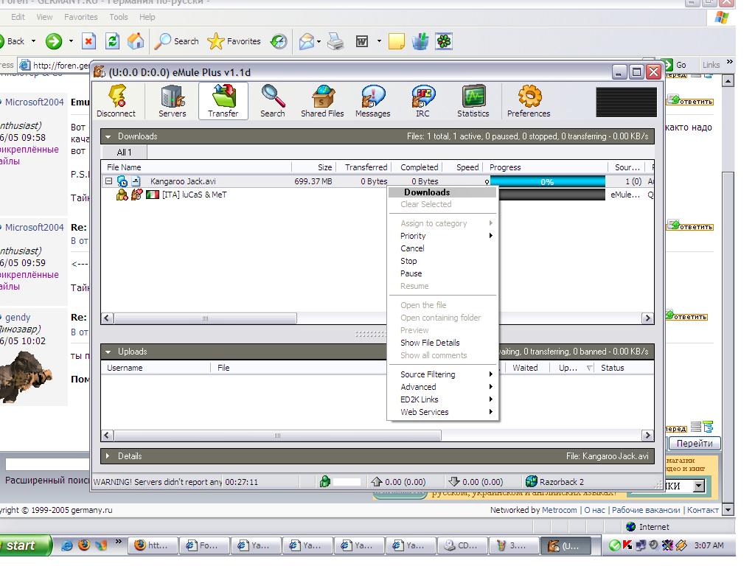
Task: Click the browser Go button
Action: 674,65
